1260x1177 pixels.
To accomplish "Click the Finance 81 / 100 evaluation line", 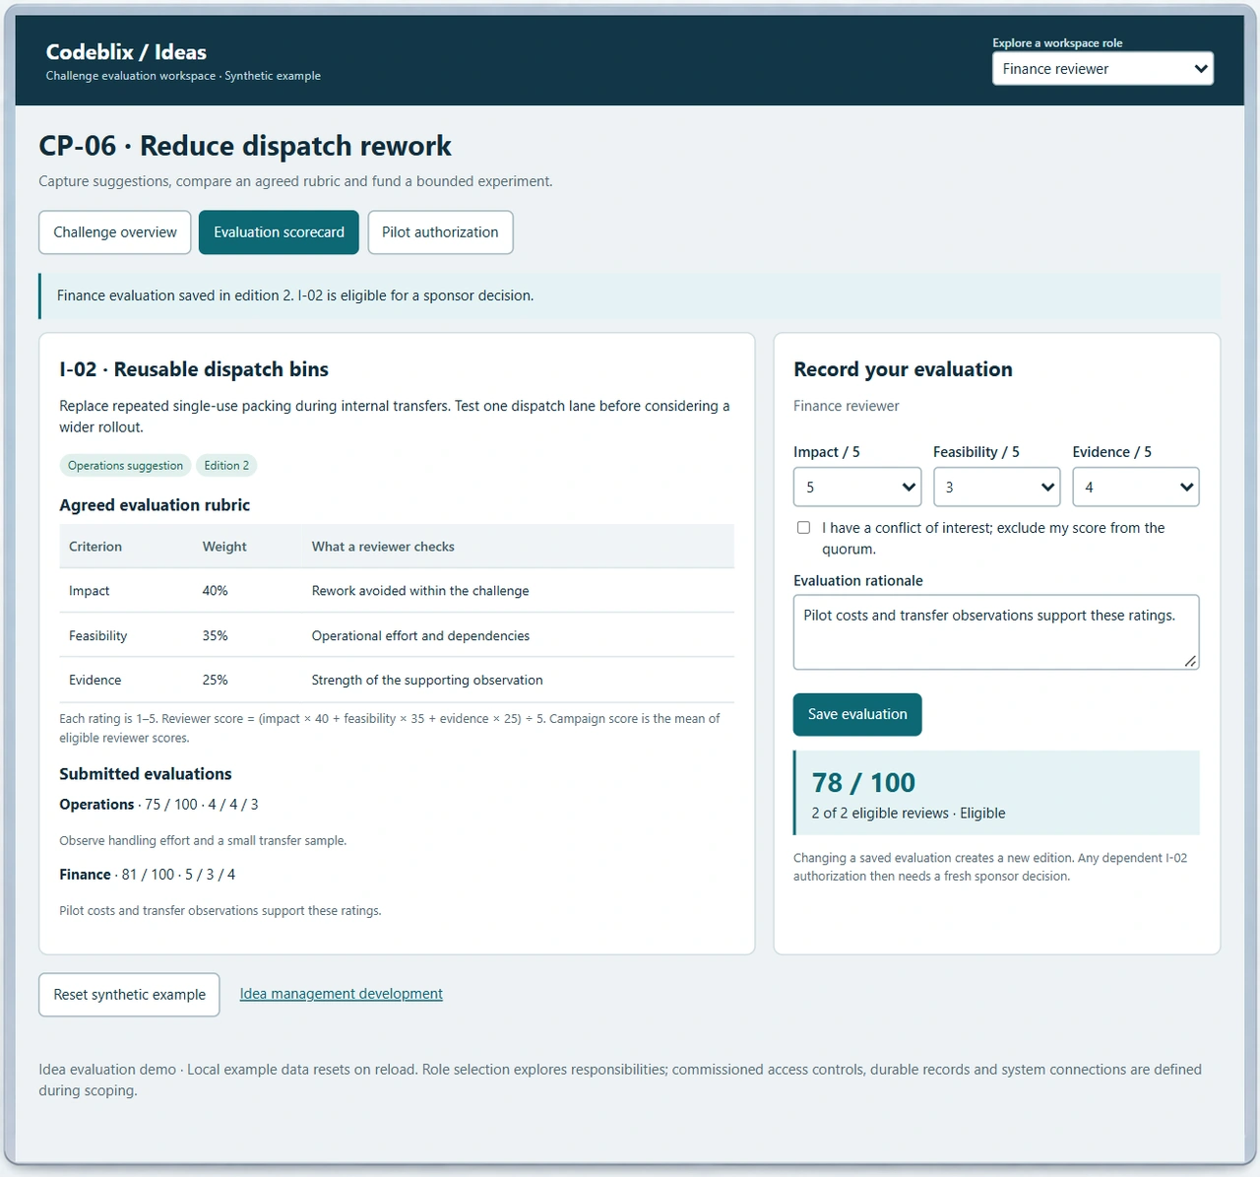I will (x=147, y=875).
